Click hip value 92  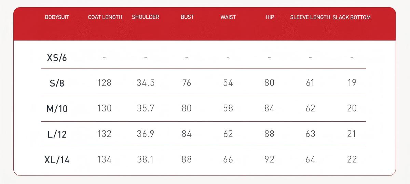pos(269,159)
